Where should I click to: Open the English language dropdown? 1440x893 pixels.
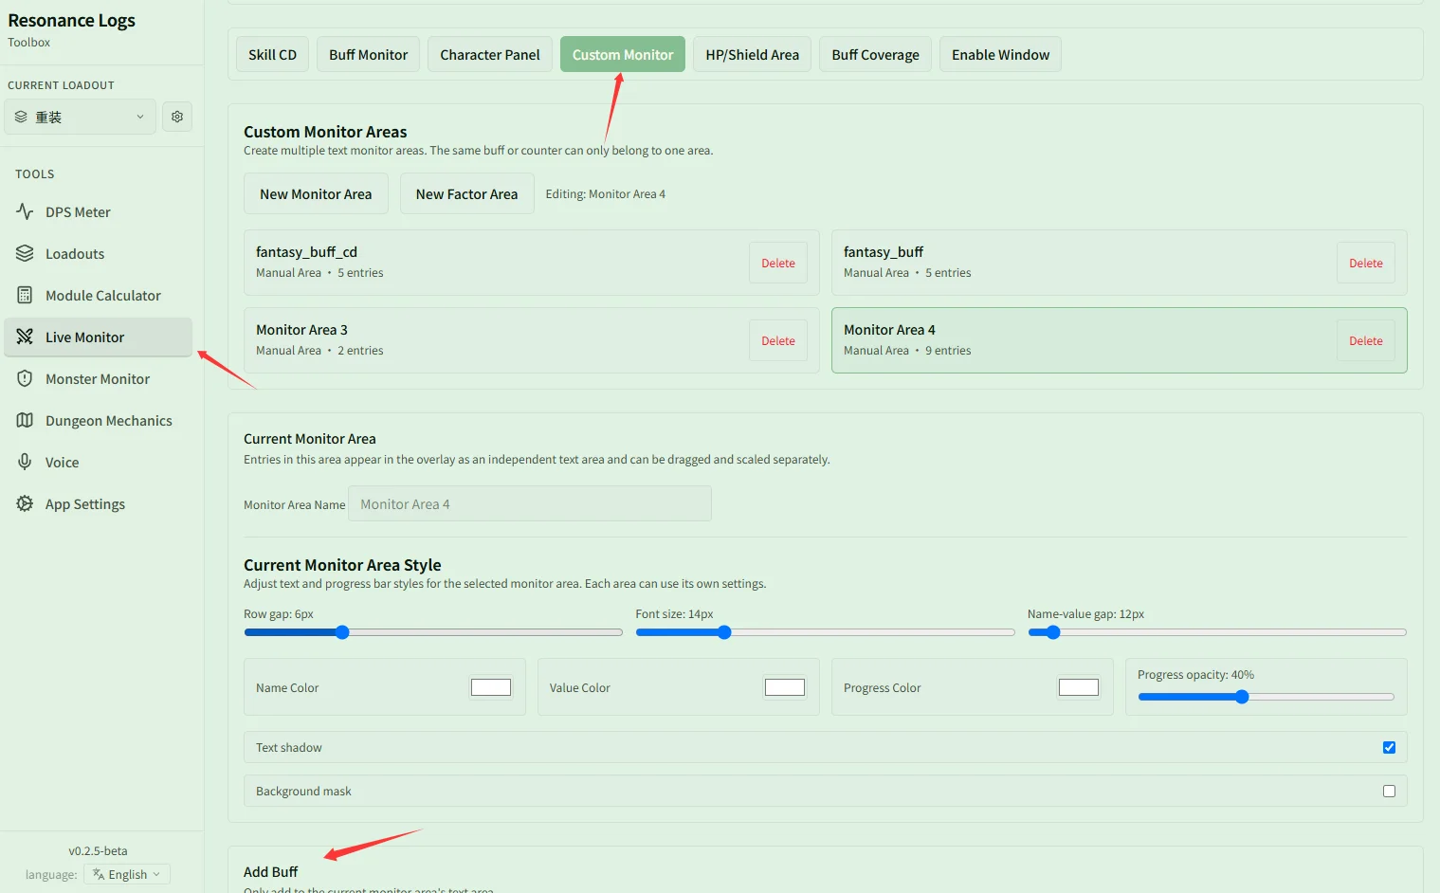[127, 874]
